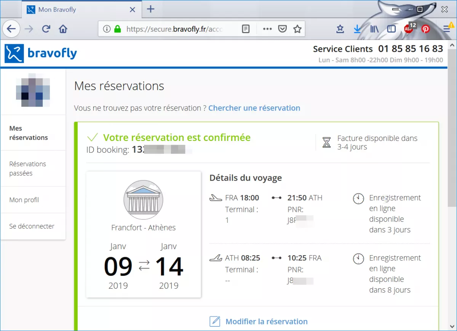This screenshot has width=457, height=331.
Task: Show site information icon in address bar
Action: tap(107, 29)
